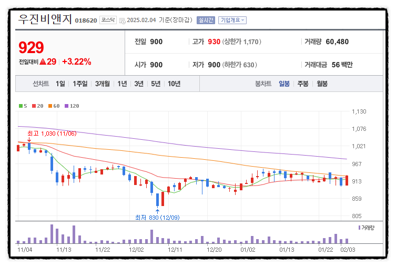Image resolution: width=396 pixels, height=267 pixels.
Task: Open the 기업개요 dropdown
Action: pos(232,20)
